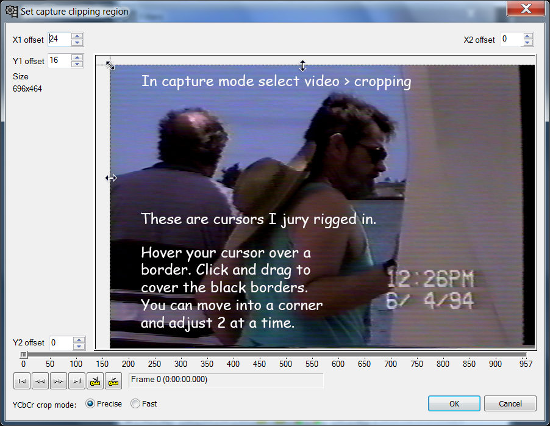Increase X2 offset with up arrow
Screen dimensions: 550x426
(527, 36)
